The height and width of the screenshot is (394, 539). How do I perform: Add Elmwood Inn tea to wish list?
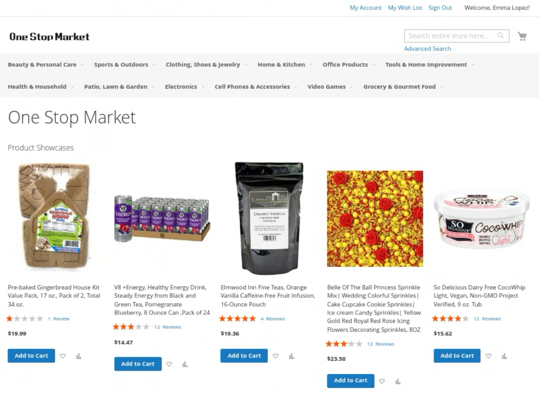[x=275, y=356]
